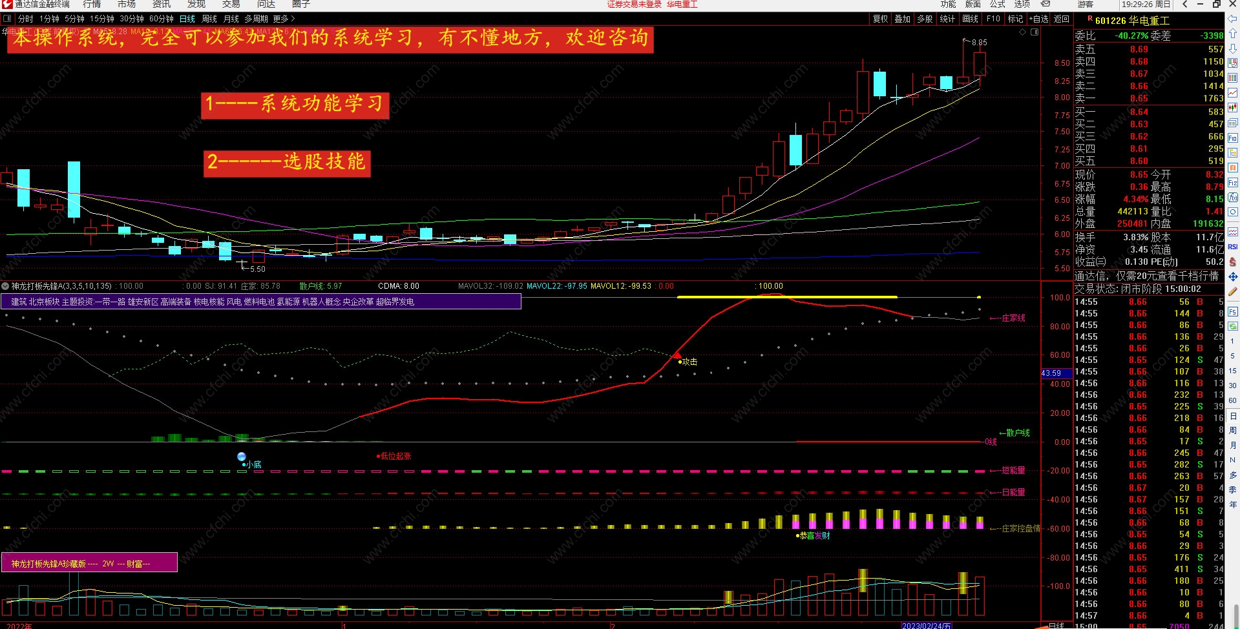Open the 资讯 menu item

point(162,4)
